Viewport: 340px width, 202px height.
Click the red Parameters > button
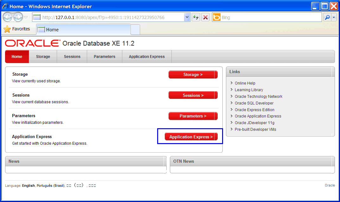(x=193, y=116)
